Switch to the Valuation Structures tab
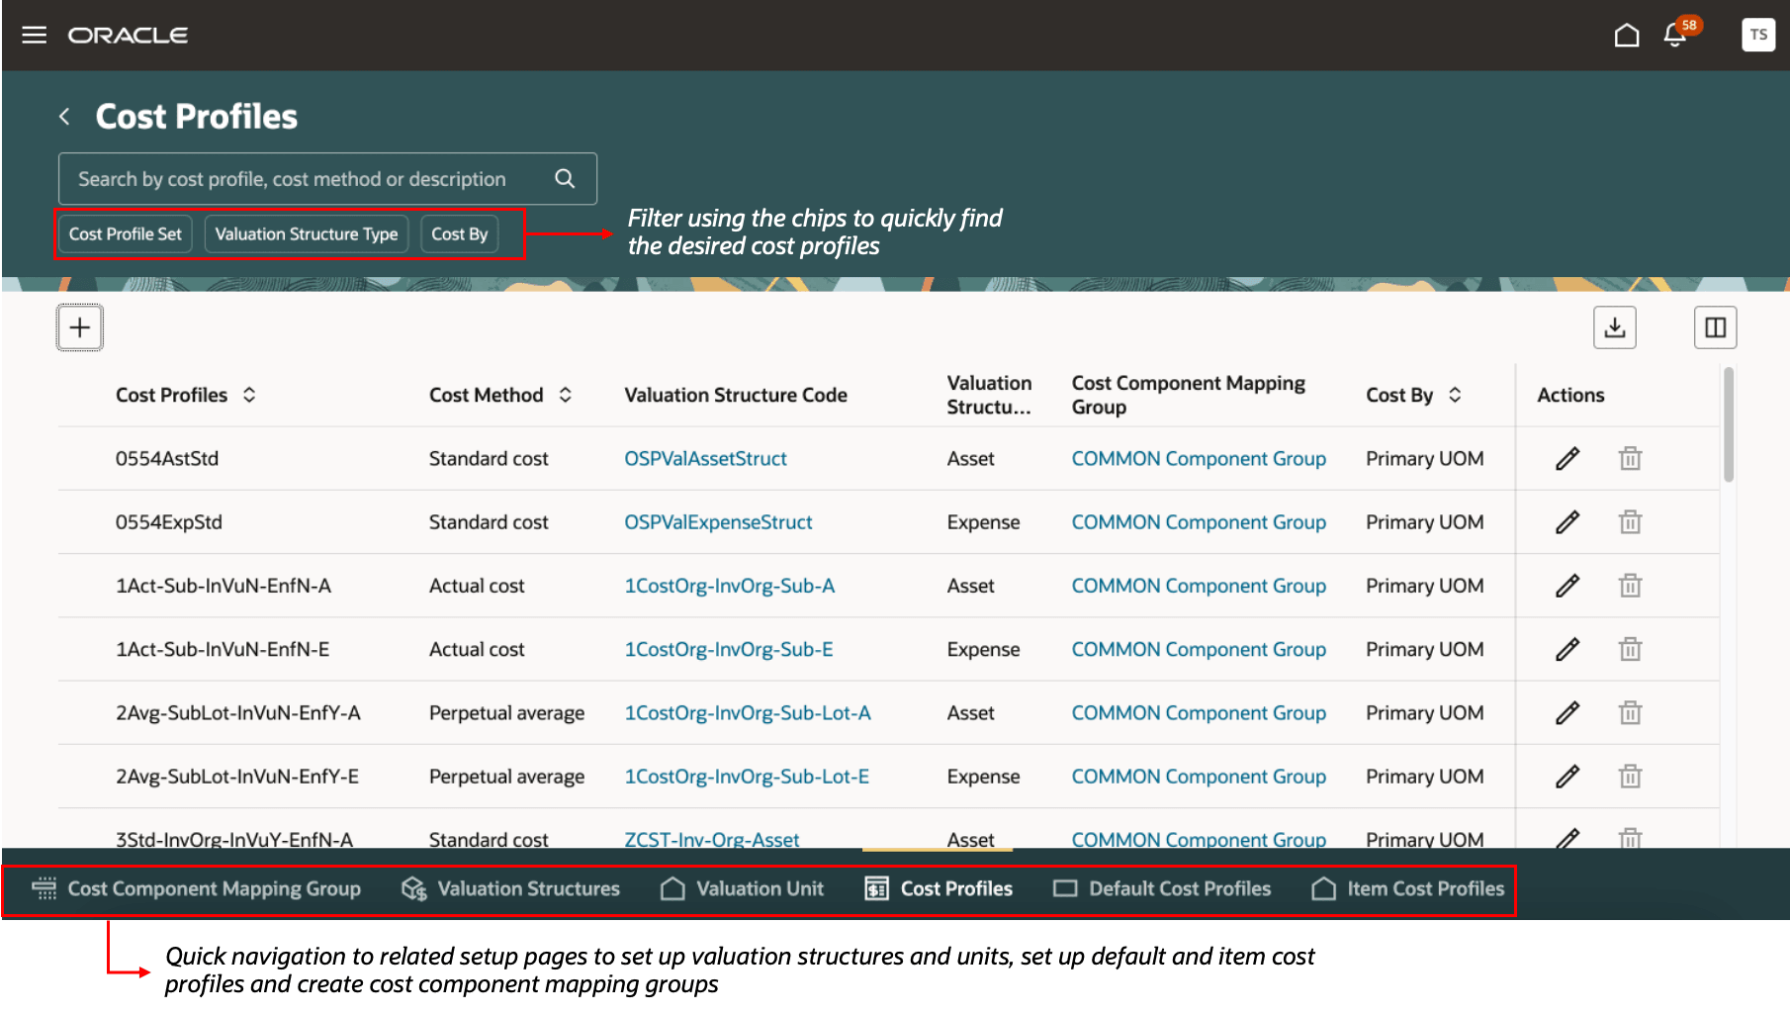1790x1015 pixels. 511,889
